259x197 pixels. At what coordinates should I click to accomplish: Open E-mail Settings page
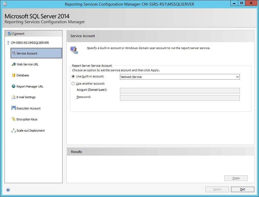[x=26, y=97]
